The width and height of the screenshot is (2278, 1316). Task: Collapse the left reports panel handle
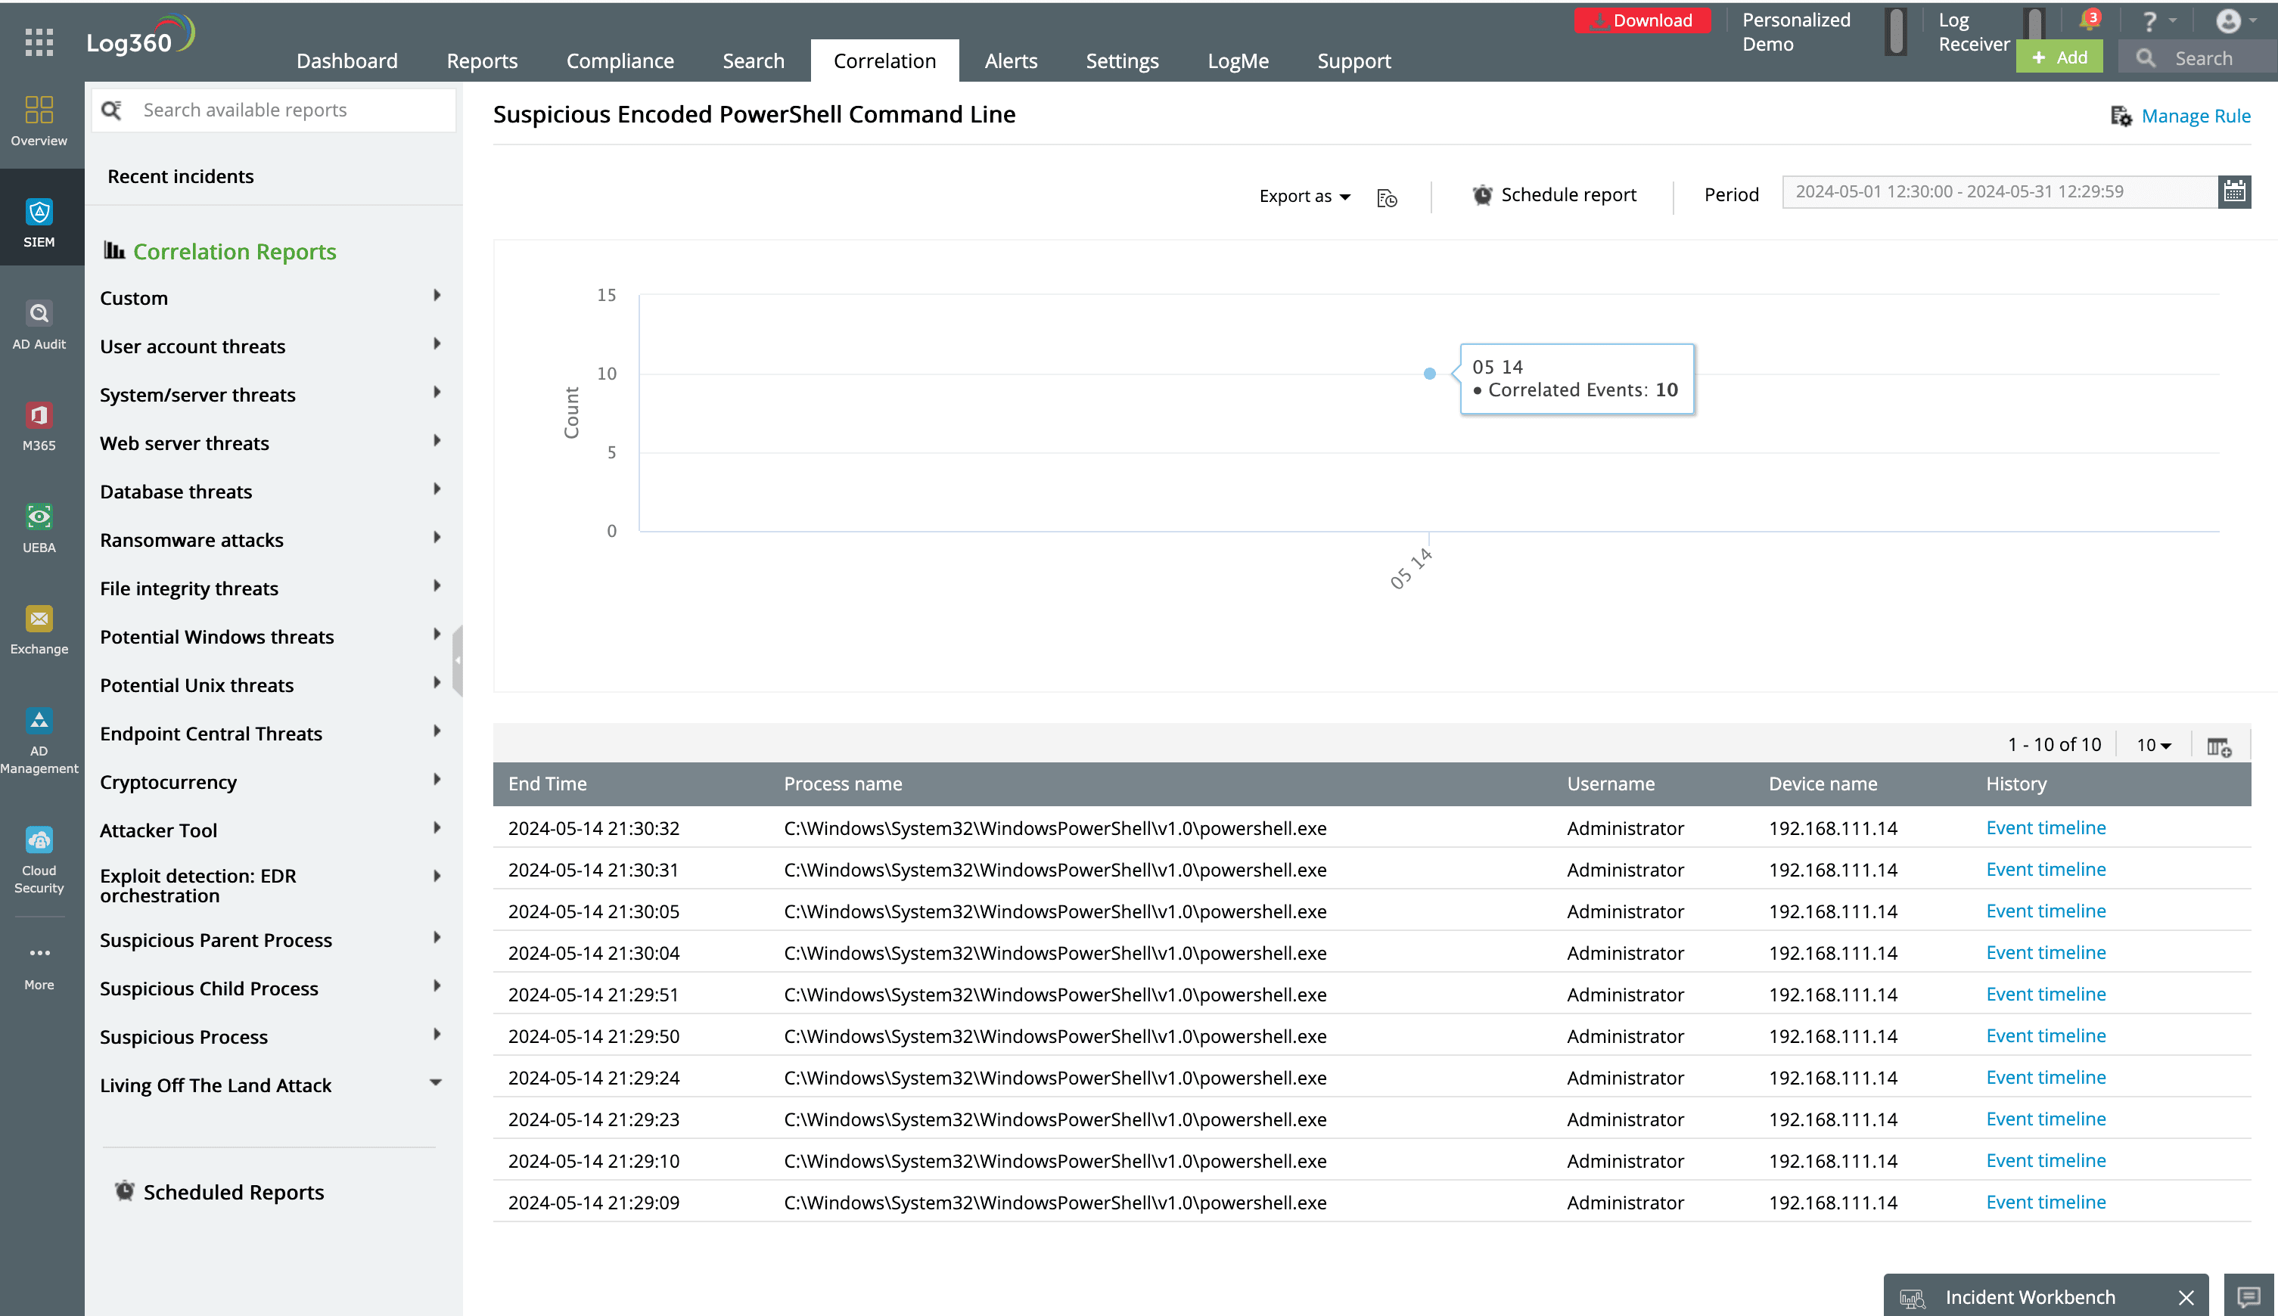[458, 661]
